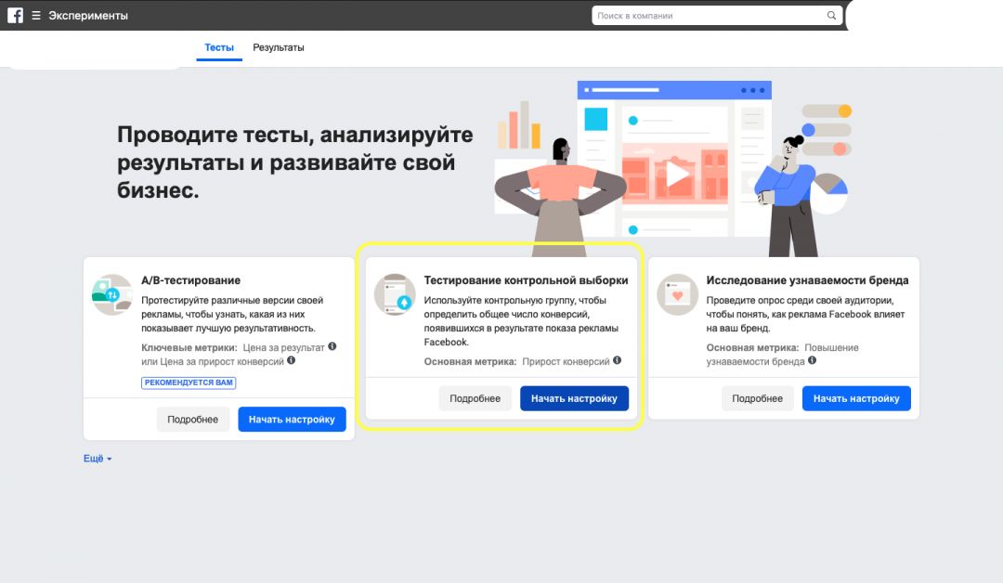Click info icon next to "Повышение узнаваемости бренда"

(814, 362)
